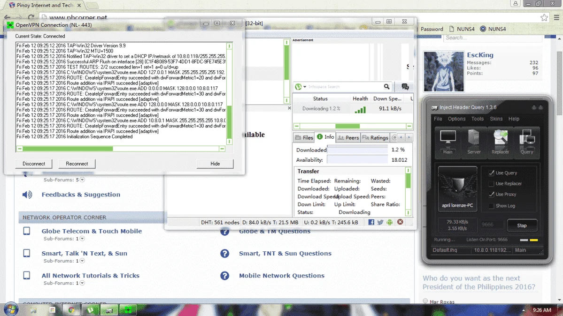Open the Main icon in Inject Header Query

[448, 142]
